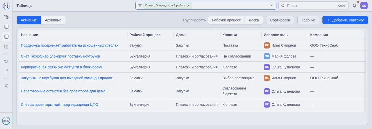Group by Рабочий процесс
The height and width of the screenshot is (129, 372).
226,20
